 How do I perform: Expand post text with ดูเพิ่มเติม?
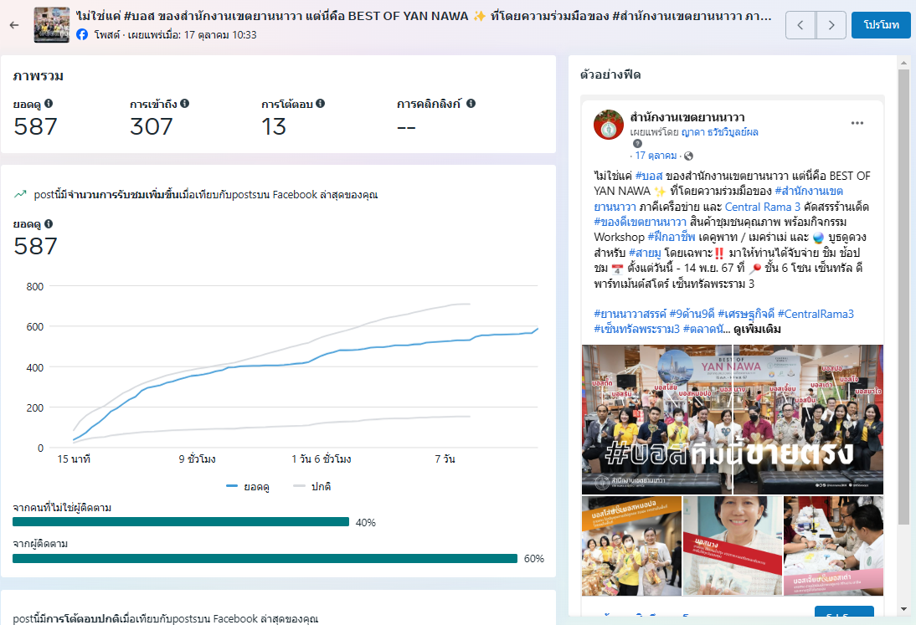coord(757,329)
